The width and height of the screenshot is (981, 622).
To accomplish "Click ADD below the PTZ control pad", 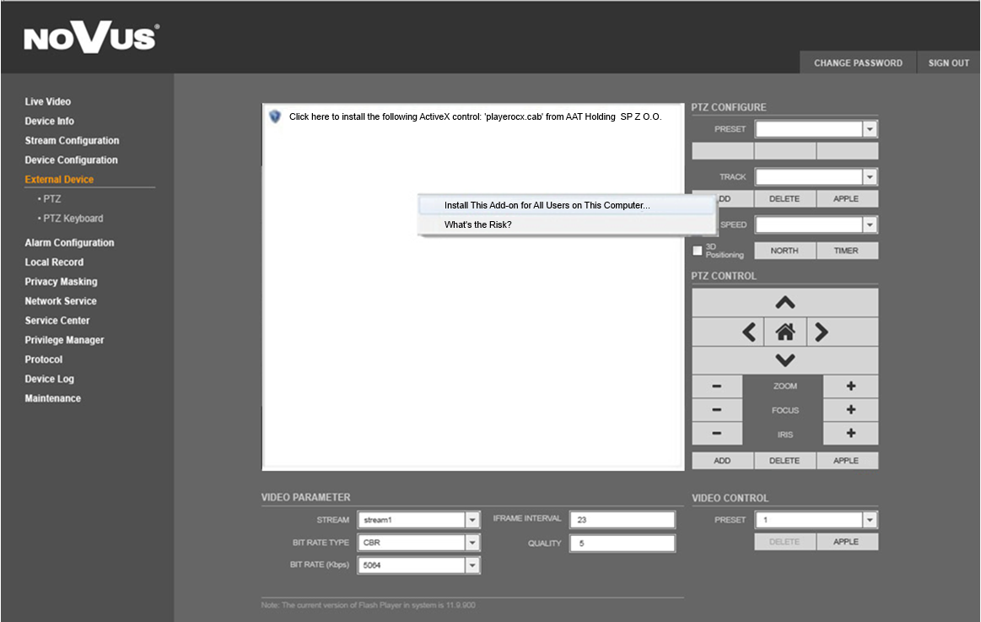I will [722, 461].
